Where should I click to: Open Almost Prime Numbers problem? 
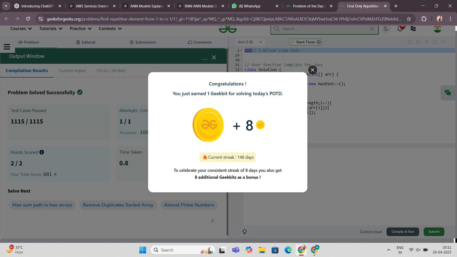[189, 205]
